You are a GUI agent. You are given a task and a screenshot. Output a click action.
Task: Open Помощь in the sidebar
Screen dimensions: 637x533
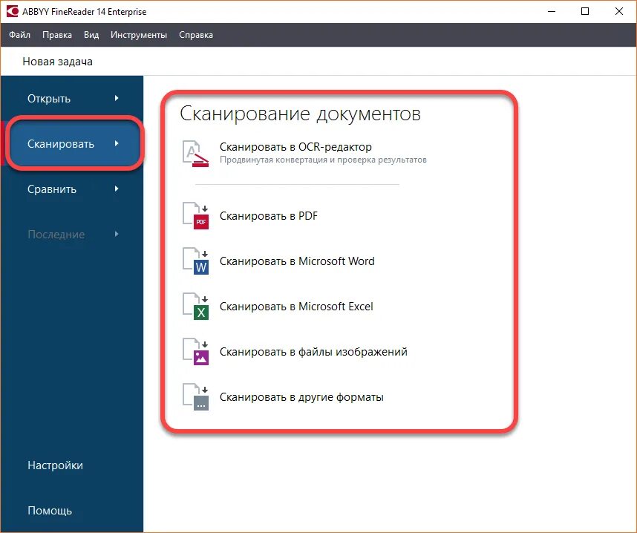coord(50,511)
